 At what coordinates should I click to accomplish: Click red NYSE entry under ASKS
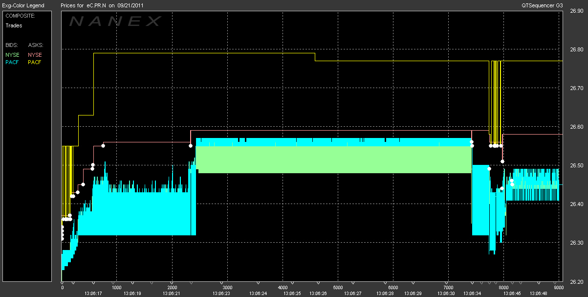click(x=35, y=55)
